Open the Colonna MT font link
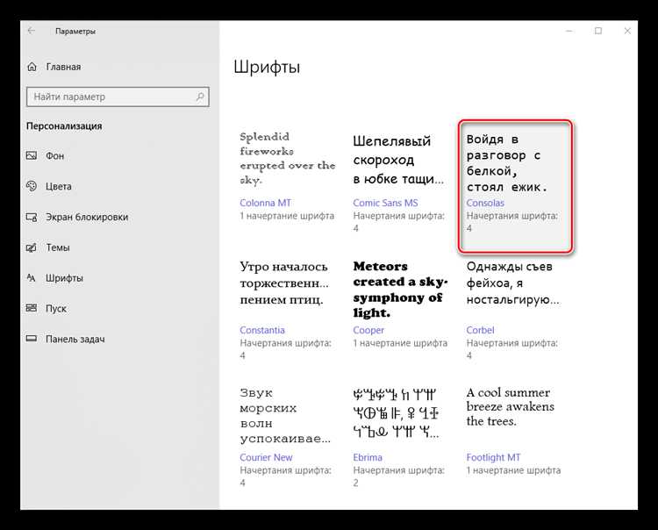The width and height of the screenshot is (658, 530). point(265,203)
